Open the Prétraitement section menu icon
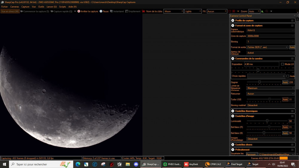 (x=292, y=150)
